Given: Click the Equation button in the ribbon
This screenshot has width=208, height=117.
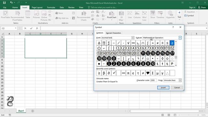Looking at the screenshot, I should pos(190,12).
